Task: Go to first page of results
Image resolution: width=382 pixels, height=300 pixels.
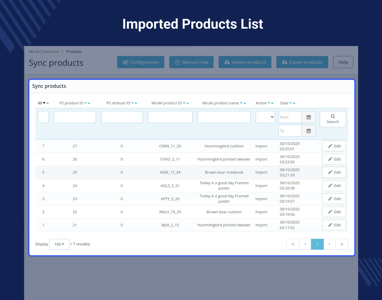Action: [x=293, y=244]
